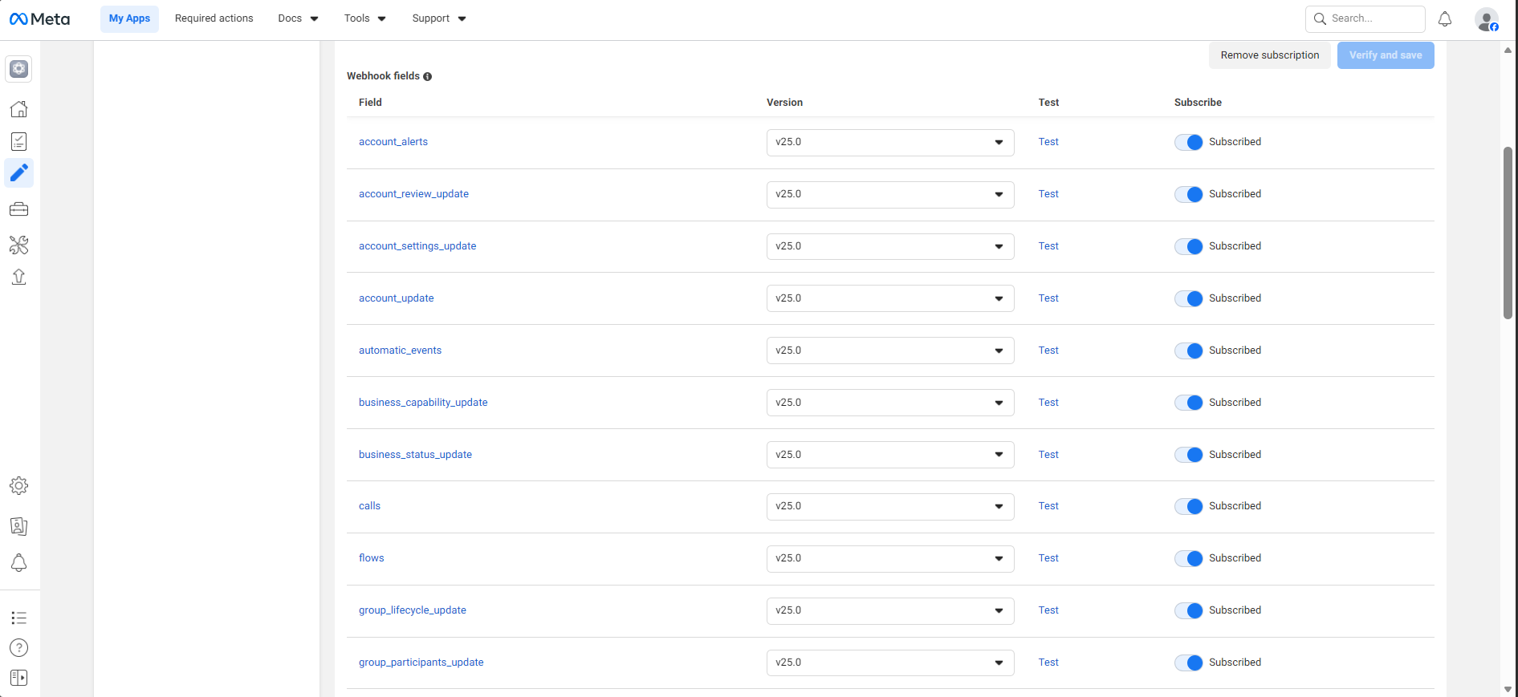Image resolution: width=1518 pixels, height=697 pixels.
Task: Expand version dropdown for calls
Action: (890, 507)
